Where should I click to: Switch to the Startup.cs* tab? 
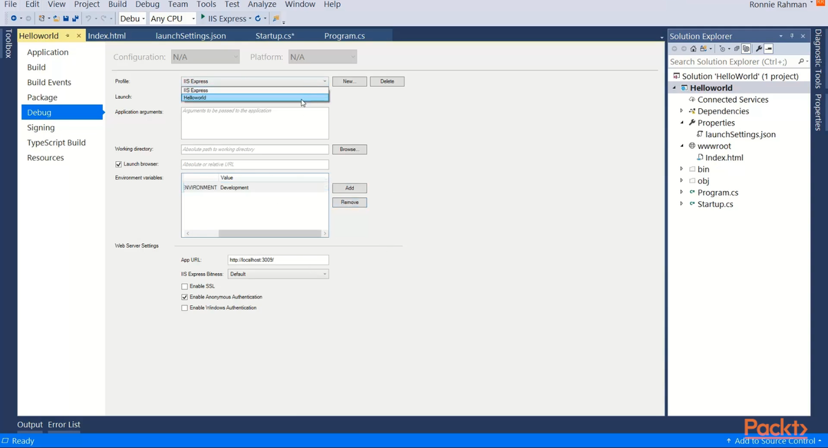coord(275,36)
